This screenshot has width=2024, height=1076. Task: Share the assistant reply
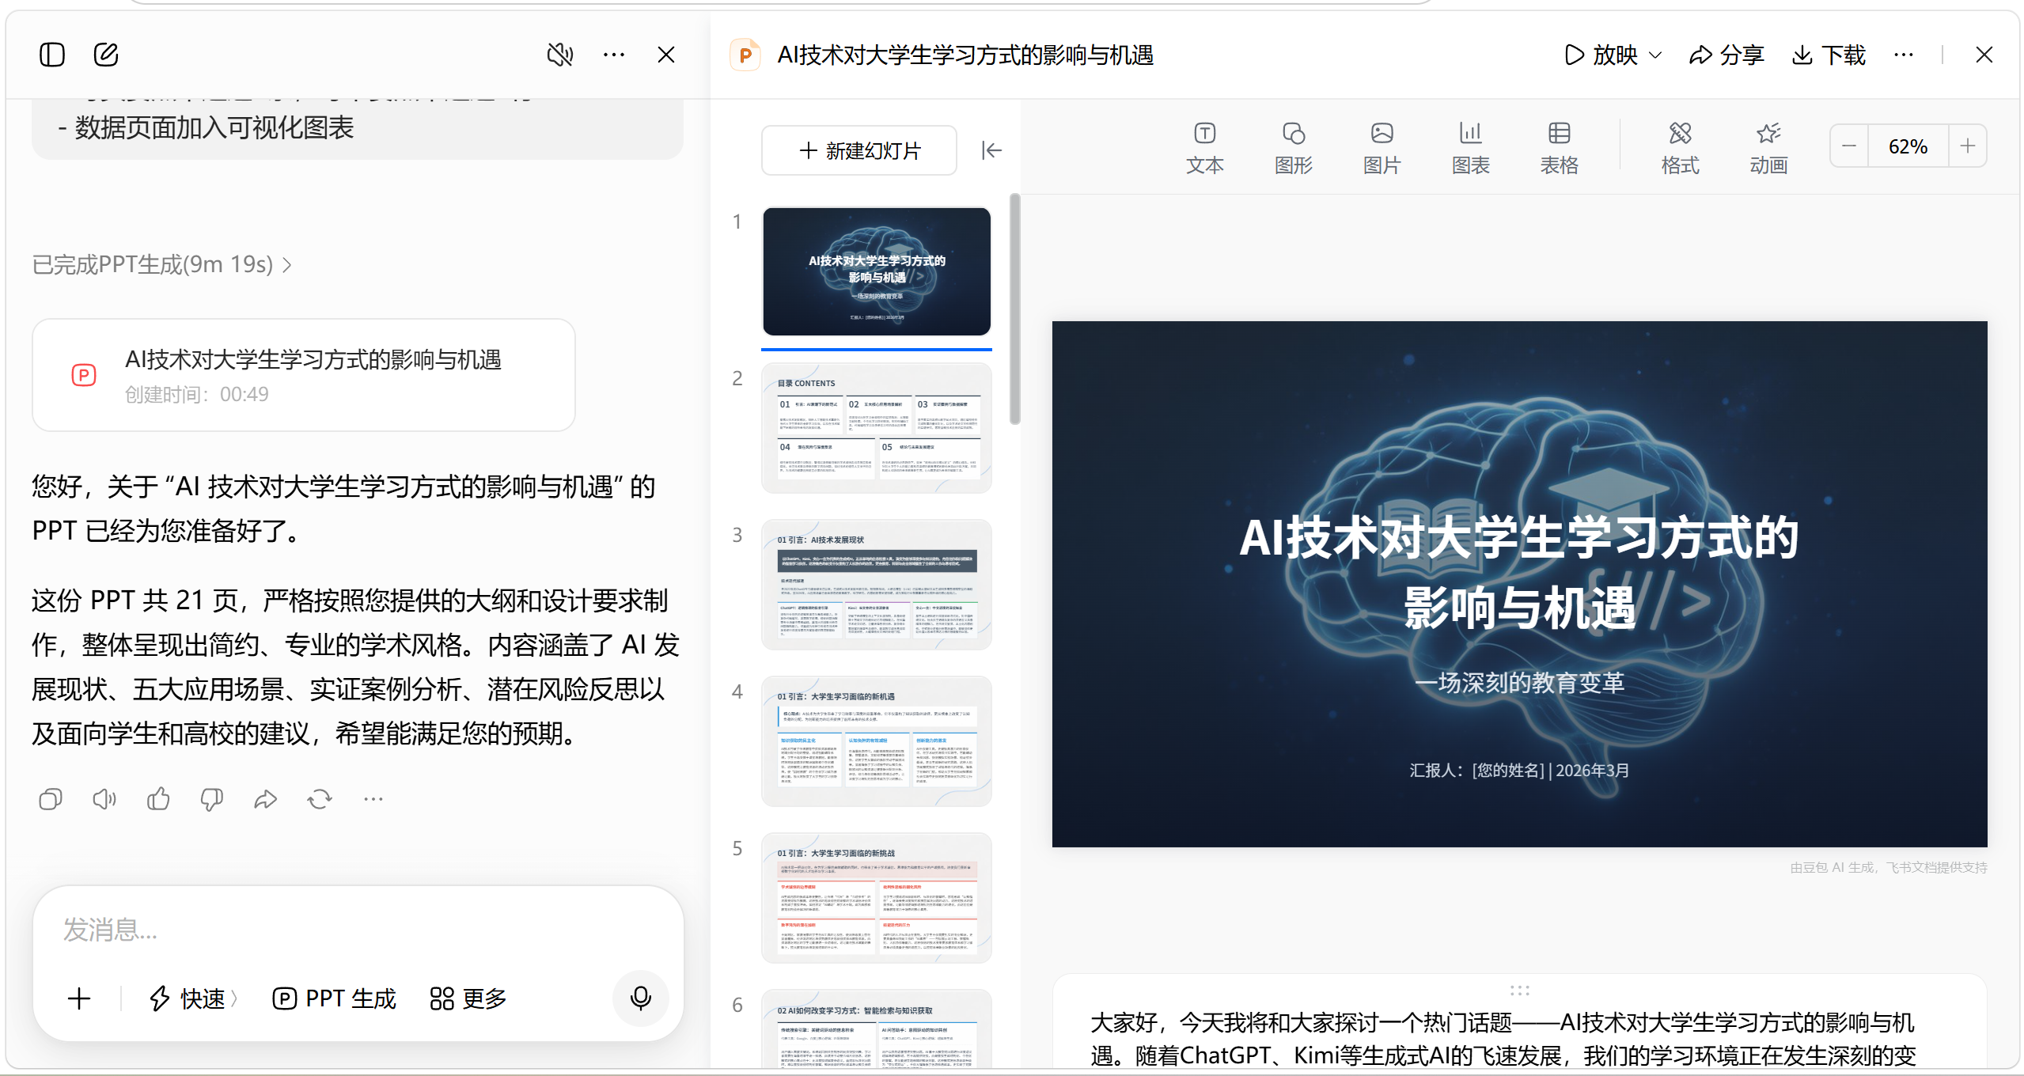[x=266, y=799]
